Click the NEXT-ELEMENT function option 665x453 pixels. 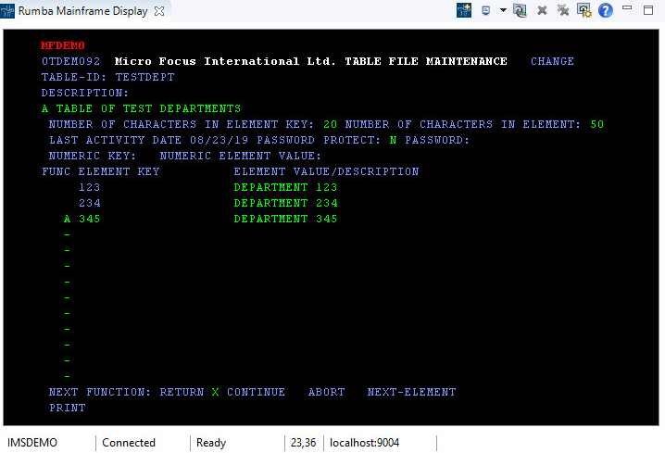pyautogui.click(x=411, y=392)
